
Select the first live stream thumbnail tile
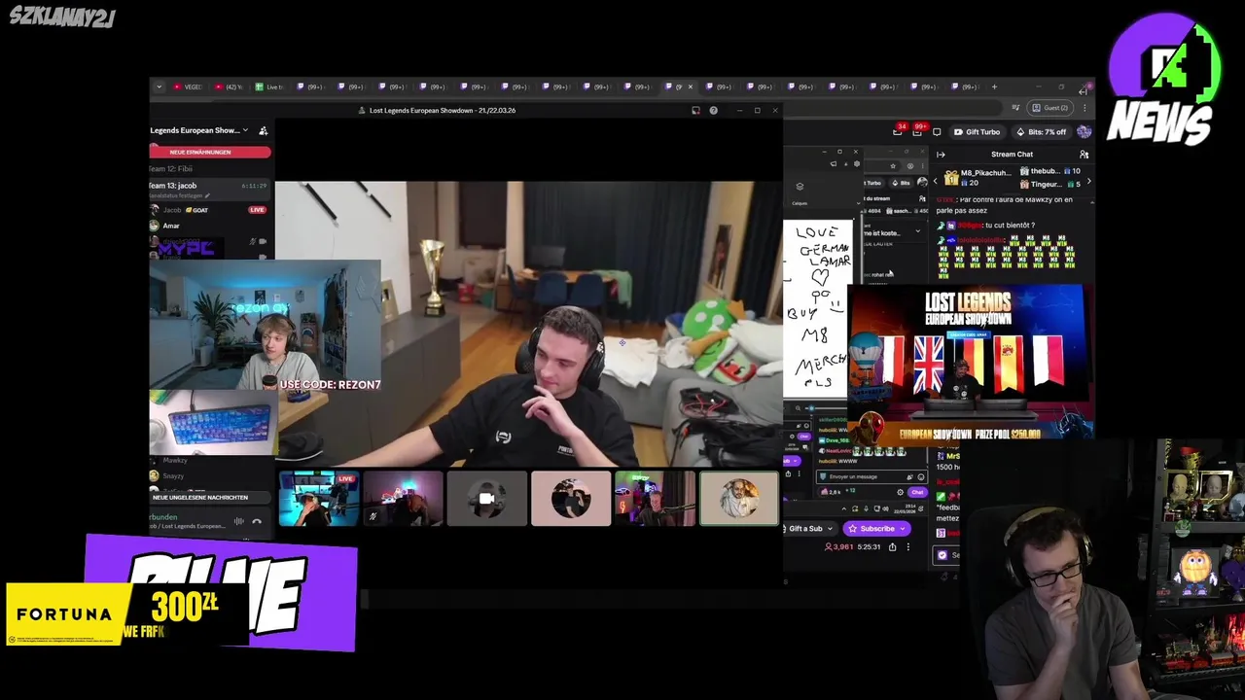(x=318, y=499)
